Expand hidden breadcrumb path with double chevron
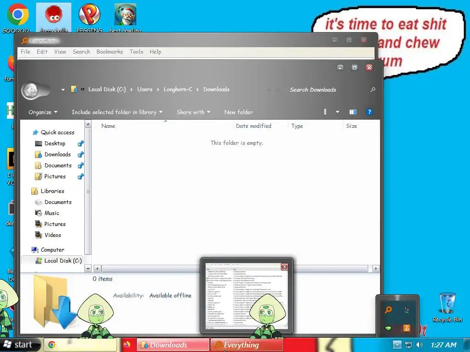470x352 pixels. point(83,89)
